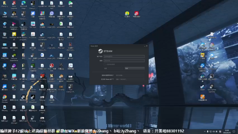Select the PotPlayer 64 bit shortcut
Screen dimensions: 238x134
pos(14,36)
